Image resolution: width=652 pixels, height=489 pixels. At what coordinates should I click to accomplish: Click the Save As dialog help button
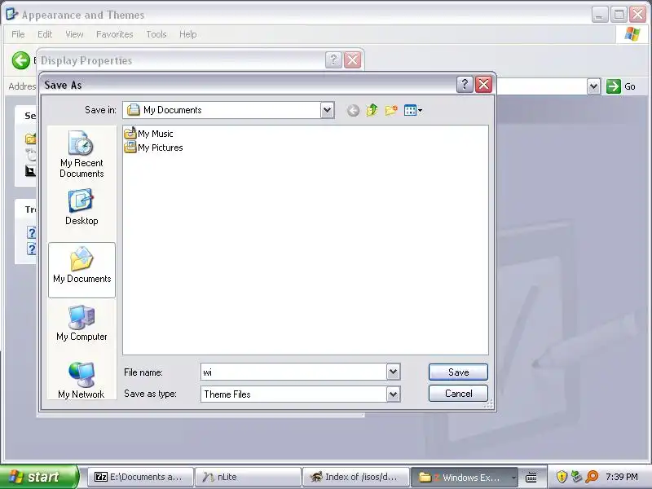pyautogui.click(x=465, y=85)
